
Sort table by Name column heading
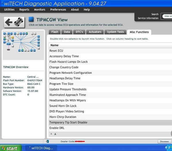pos(110,45)
